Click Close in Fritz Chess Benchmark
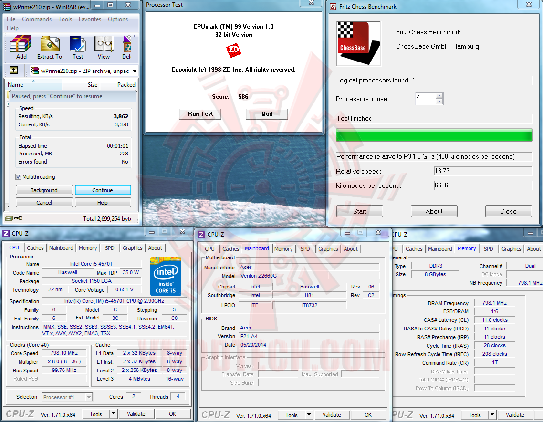Image resolution: width=543 pixels, height=422 pixels. coord(508,211)
